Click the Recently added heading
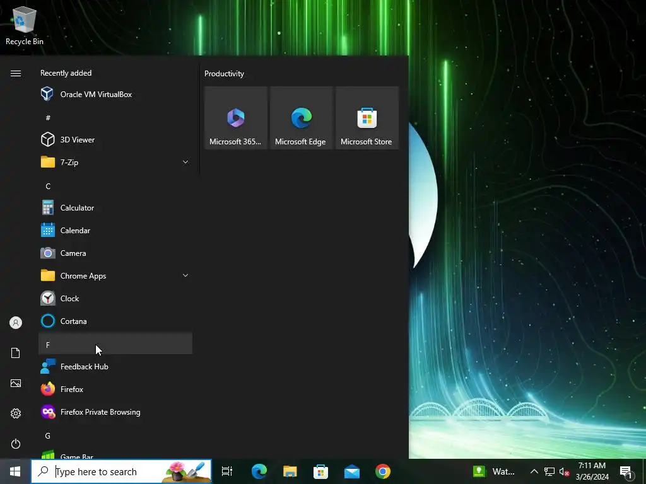 click(x=66, y=73)
